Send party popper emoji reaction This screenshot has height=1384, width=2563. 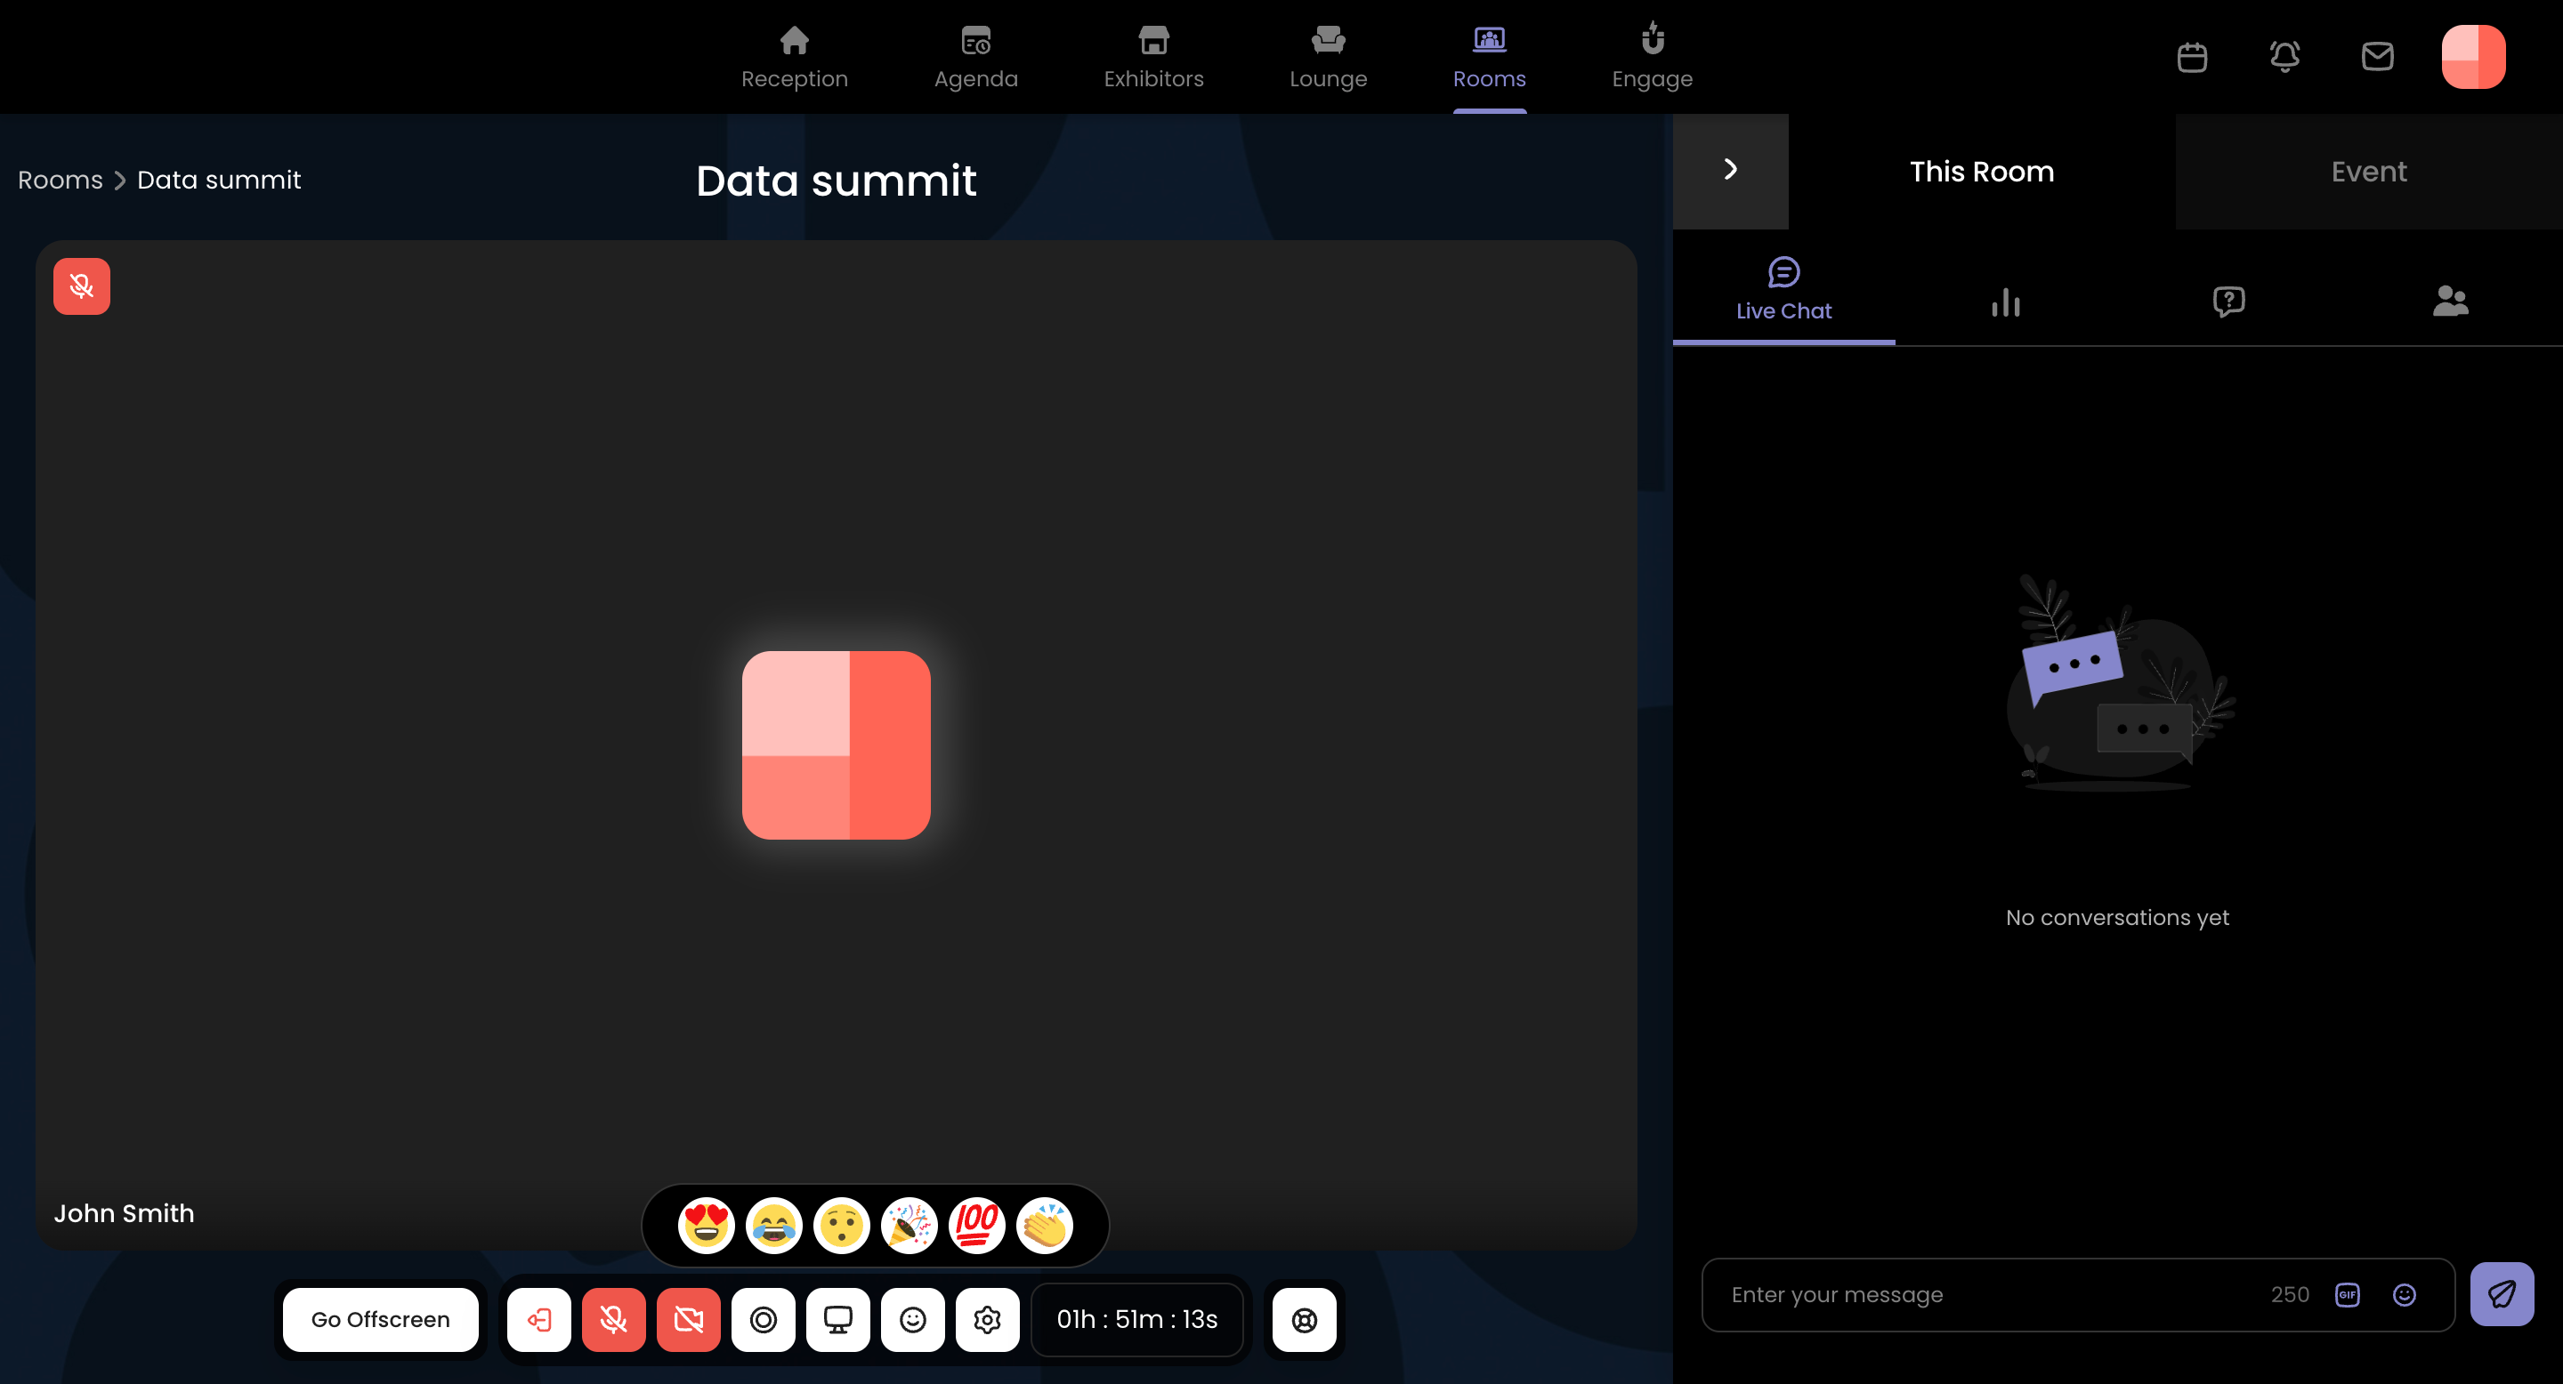(909, 1225)
